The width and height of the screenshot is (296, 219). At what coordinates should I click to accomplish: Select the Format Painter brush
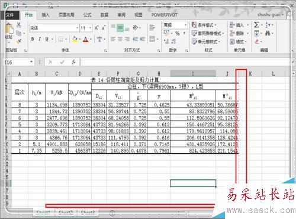pos(19,41)
